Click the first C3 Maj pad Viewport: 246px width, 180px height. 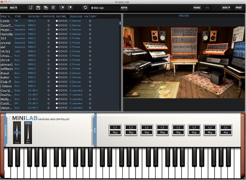coord(115,130)
